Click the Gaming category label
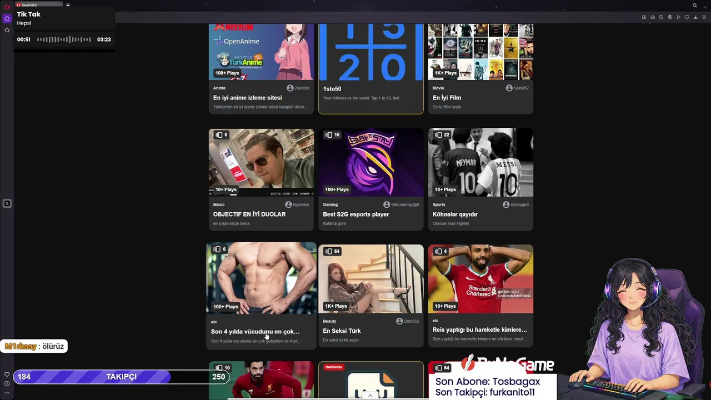Viewport: 711px width, 400px height. (x=330, y=204)
